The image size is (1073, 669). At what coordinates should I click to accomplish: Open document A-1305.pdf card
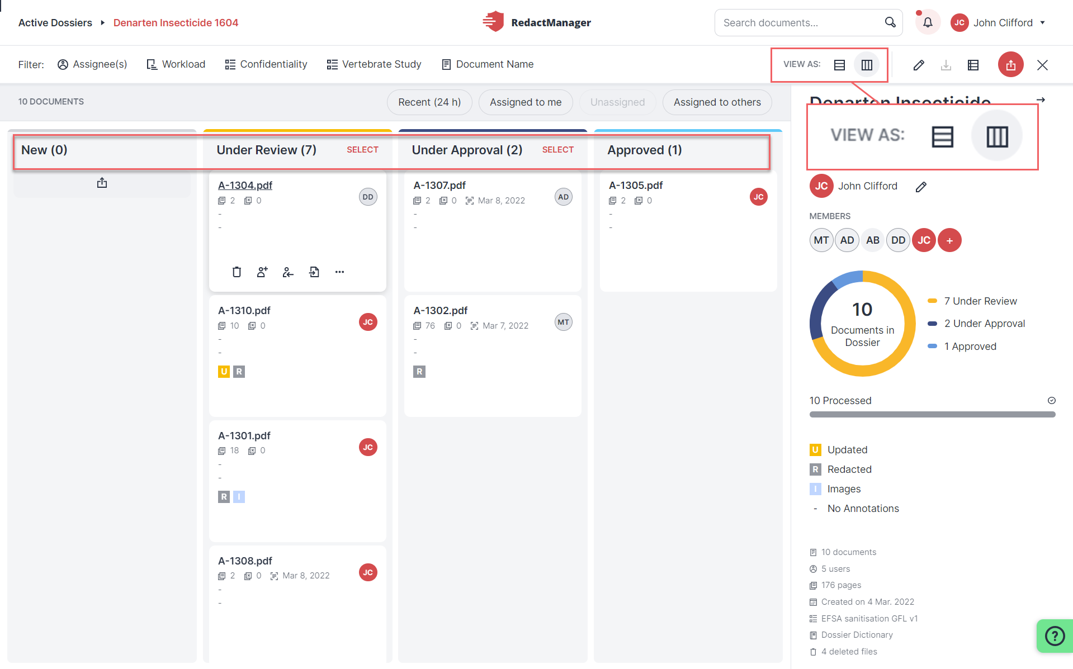[x=688, y=231]
